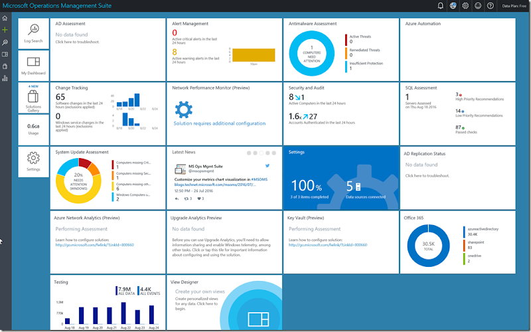
Task: Like the Latest News tweet
Action: (x=200, y=199)
